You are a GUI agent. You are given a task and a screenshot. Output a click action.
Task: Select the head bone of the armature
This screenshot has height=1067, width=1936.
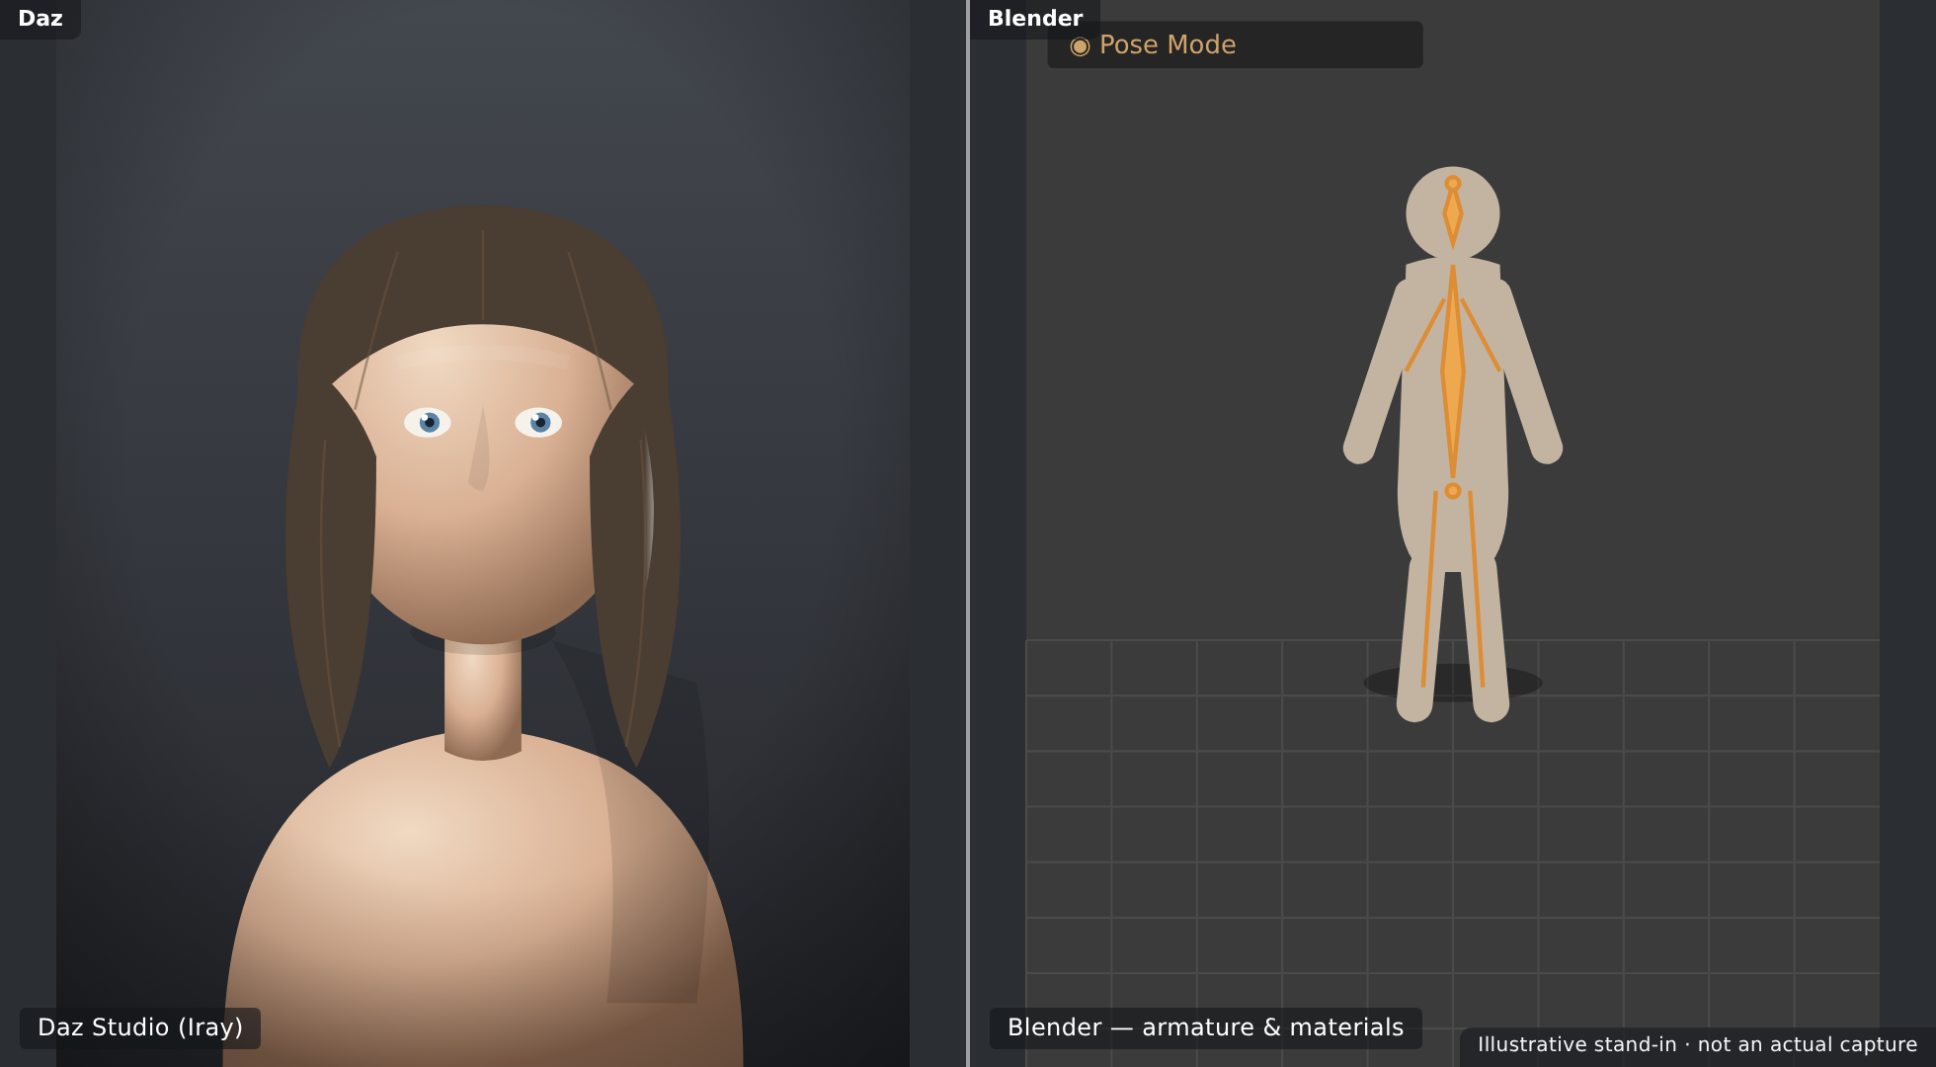(x=1453, y=213)
